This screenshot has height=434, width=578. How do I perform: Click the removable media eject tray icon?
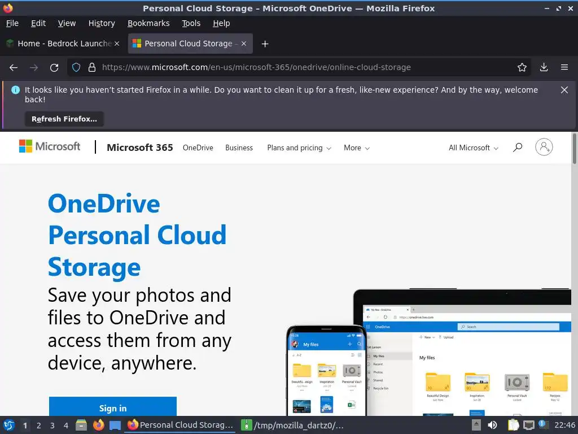tap(476, 425)
